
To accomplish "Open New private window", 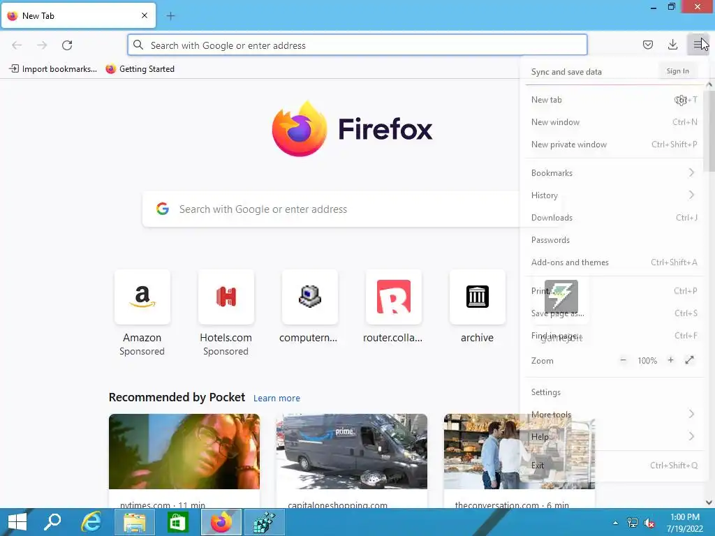I will tap(613, 144).
